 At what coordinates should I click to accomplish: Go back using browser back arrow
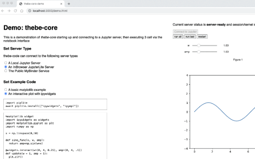tap(3, 11)
